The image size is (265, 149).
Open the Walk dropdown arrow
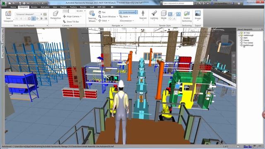[130, 17]
